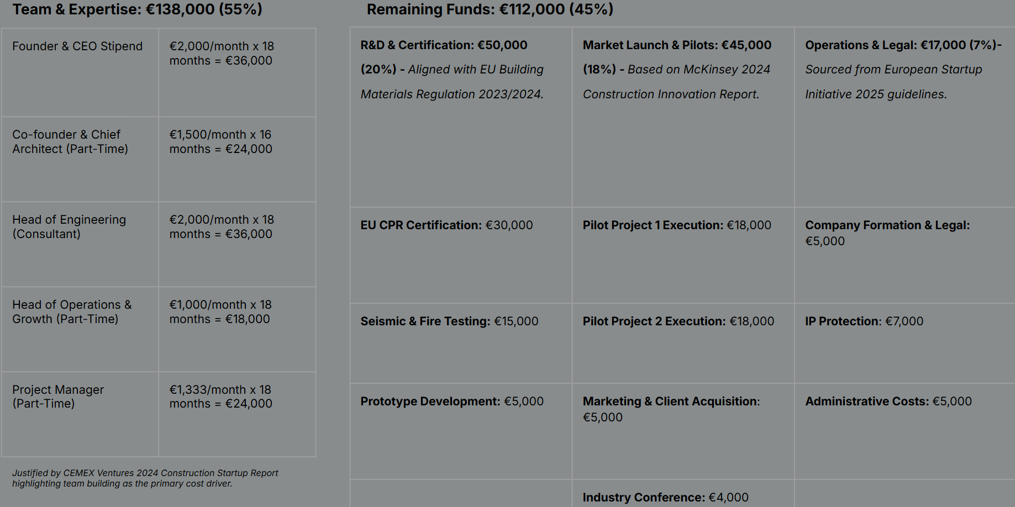This screenshot has width=1015, height=507.
Task: Click the IP Protection cell
Action: coord(864,321)
